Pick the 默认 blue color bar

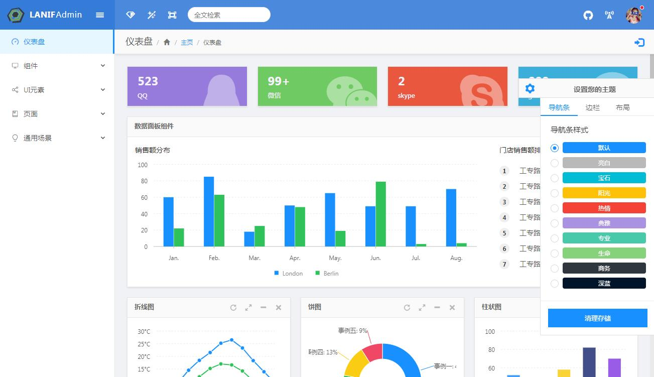pyautogui.click(x=604, y=148)
